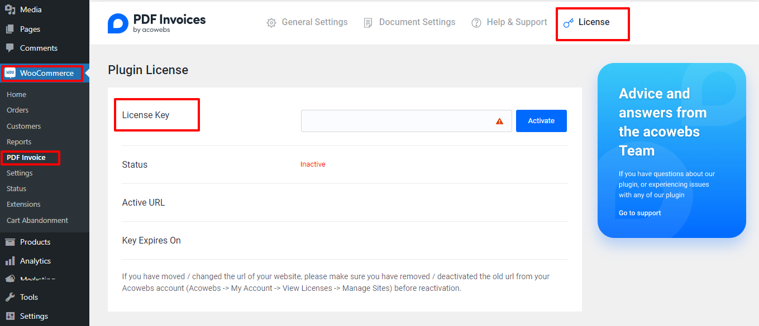The height and width of the screenshot is (326, 759).
Task: Click the License Key label
Action: [x=146, y=115]
